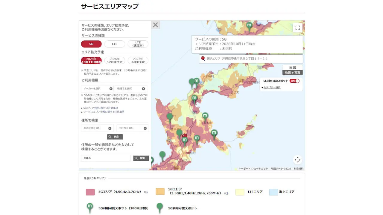Click the keyword field containing 沖縄市
Viewport: 383px width, 215px height.
pos(106,158)
